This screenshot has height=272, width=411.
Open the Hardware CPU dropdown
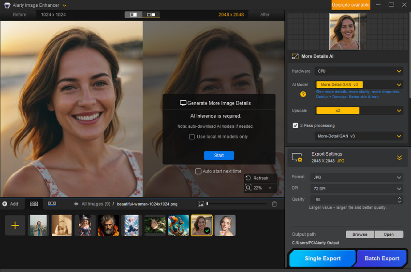pyautogui.click(x=359, y=71)
